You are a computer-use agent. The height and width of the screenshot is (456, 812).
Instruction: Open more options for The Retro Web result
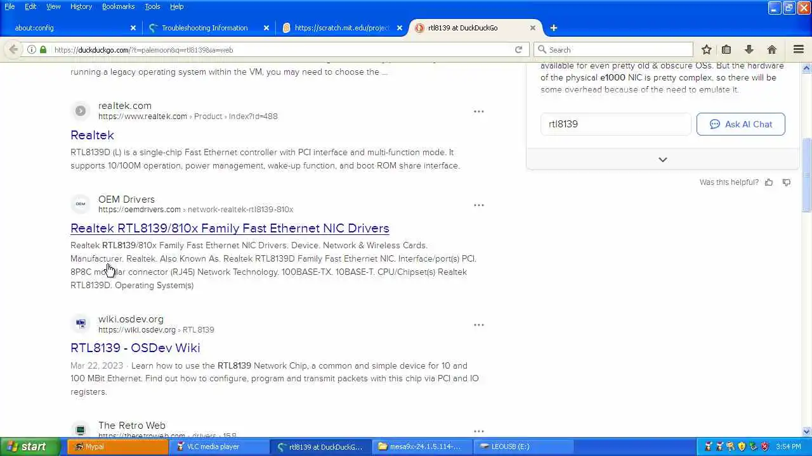click(x=479, y=431)
